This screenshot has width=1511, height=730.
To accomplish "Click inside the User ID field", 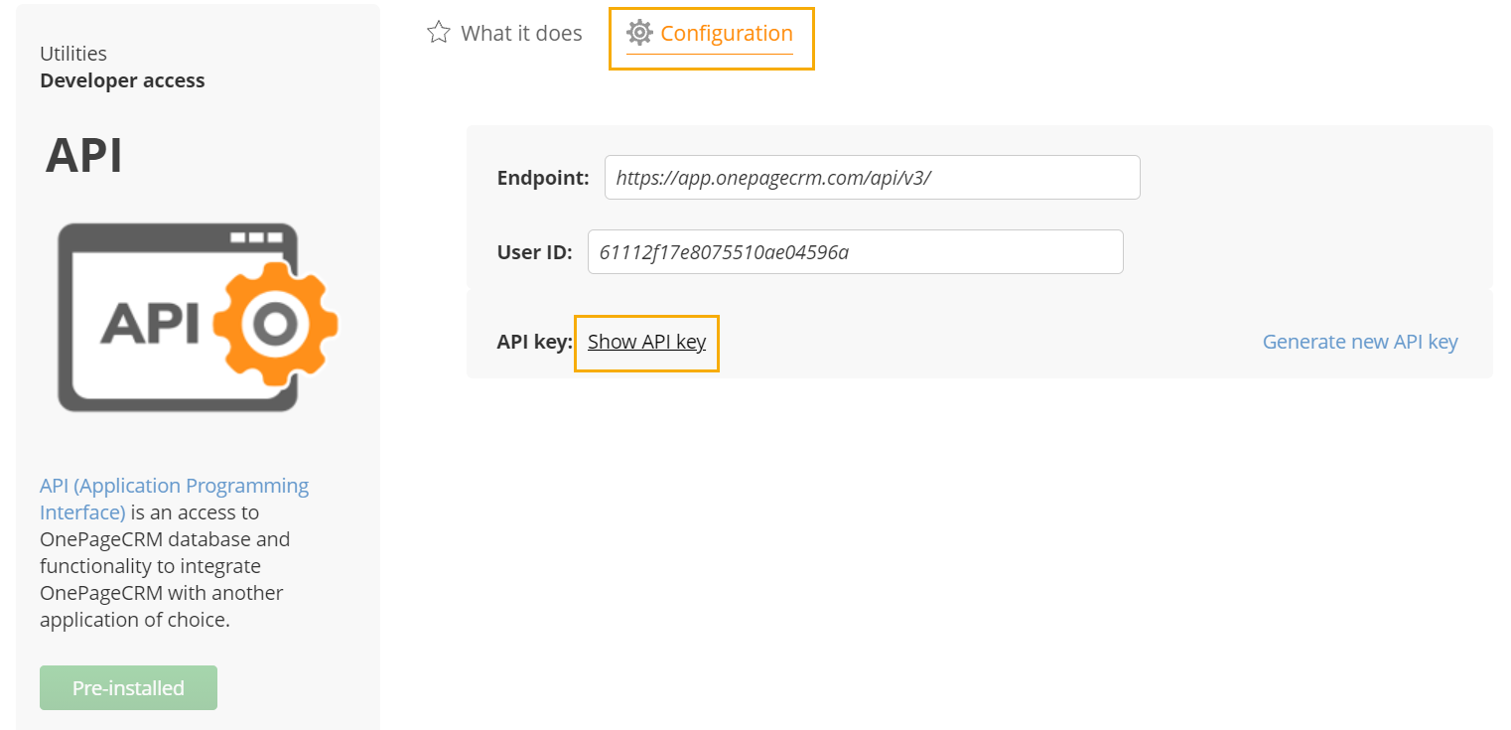I will tap(855, 251).
